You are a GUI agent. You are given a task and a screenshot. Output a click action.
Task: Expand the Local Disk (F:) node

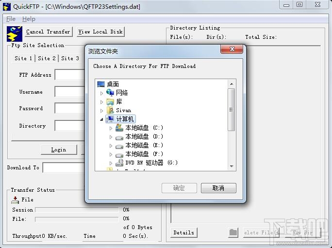(111, 154)
